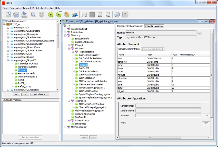Open the Error log toolbar icon
The height and width of the screenshot is (147, 218).
[x=108, y=15]
